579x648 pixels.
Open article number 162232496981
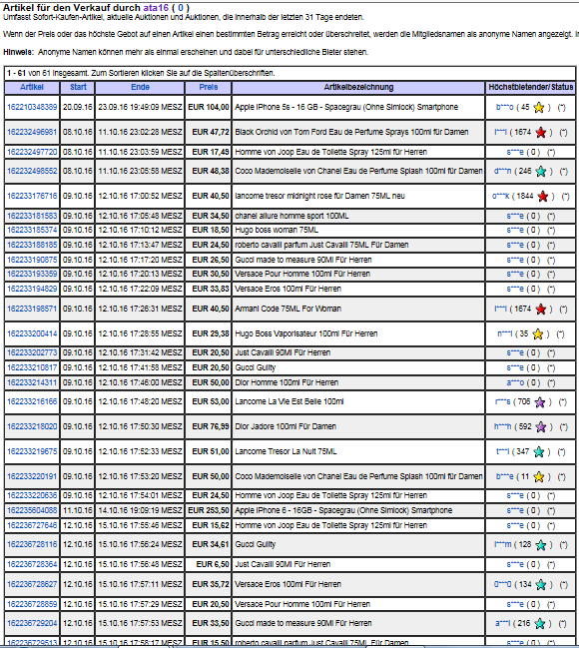(32, 132)
